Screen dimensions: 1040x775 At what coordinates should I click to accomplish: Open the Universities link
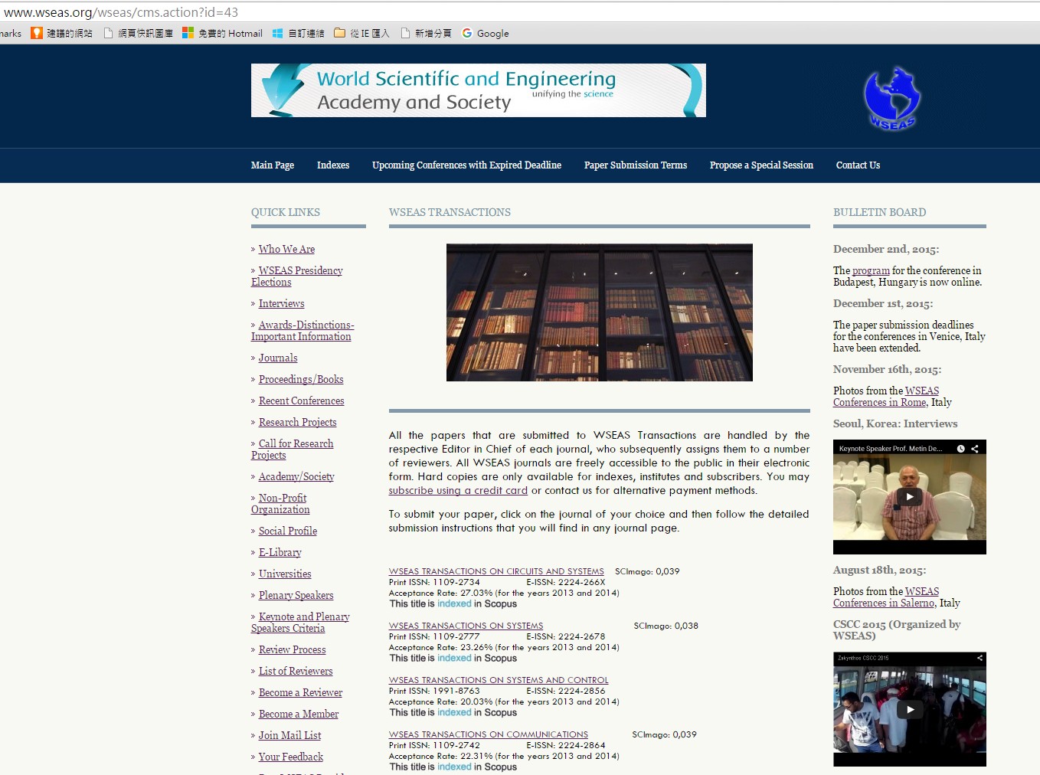coord(285,574)
